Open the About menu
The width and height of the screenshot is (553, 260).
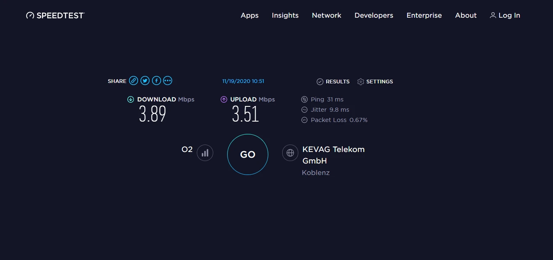[x=466, y=15]
